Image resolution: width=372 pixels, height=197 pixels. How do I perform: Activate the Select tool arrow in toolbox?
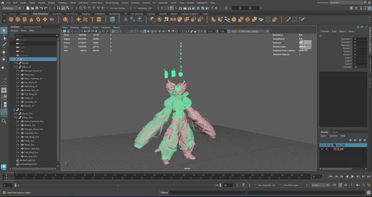coord(4,30)
